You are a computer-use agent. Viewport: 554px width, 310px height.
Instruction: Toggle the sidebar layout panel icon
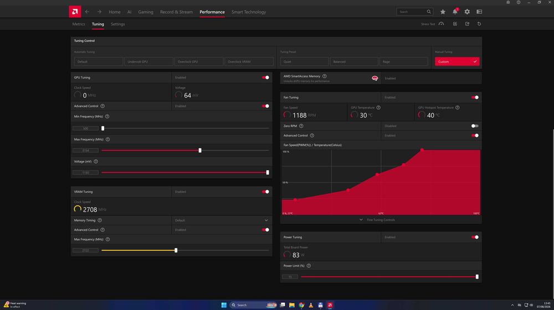[x=479, y=12]
